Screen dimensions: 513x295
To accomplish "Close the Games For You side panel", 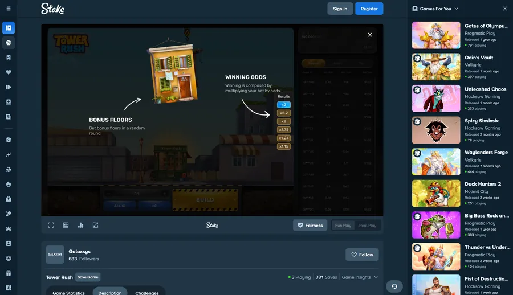I will (505, 9).
